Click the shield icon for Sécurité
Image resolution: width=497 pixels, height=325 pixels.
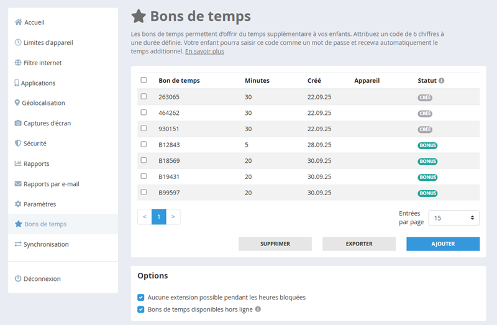coord(18,144)
